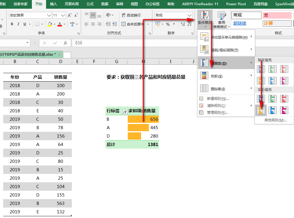Open Clear Rules (清除规则) submenu

(226, 106)
